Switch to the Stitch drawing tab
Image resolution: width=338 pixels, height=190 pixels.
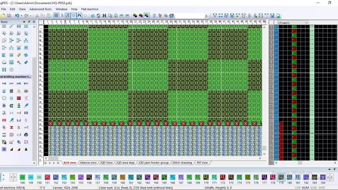click(182, 163)
